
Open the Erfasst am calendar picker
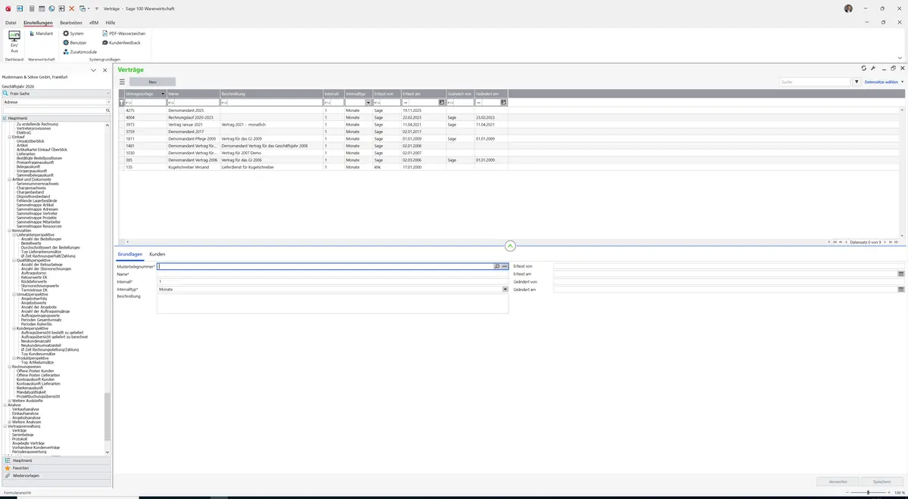pyautogui.click(x=901, y=274)
